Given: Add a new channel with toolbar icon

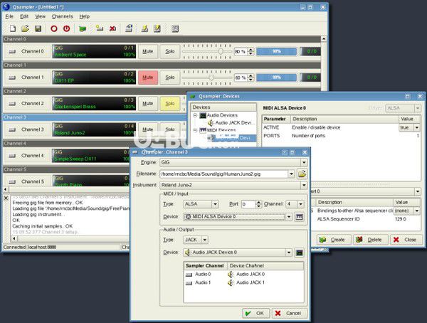Looking at the screenshot, I should (100, 28).
